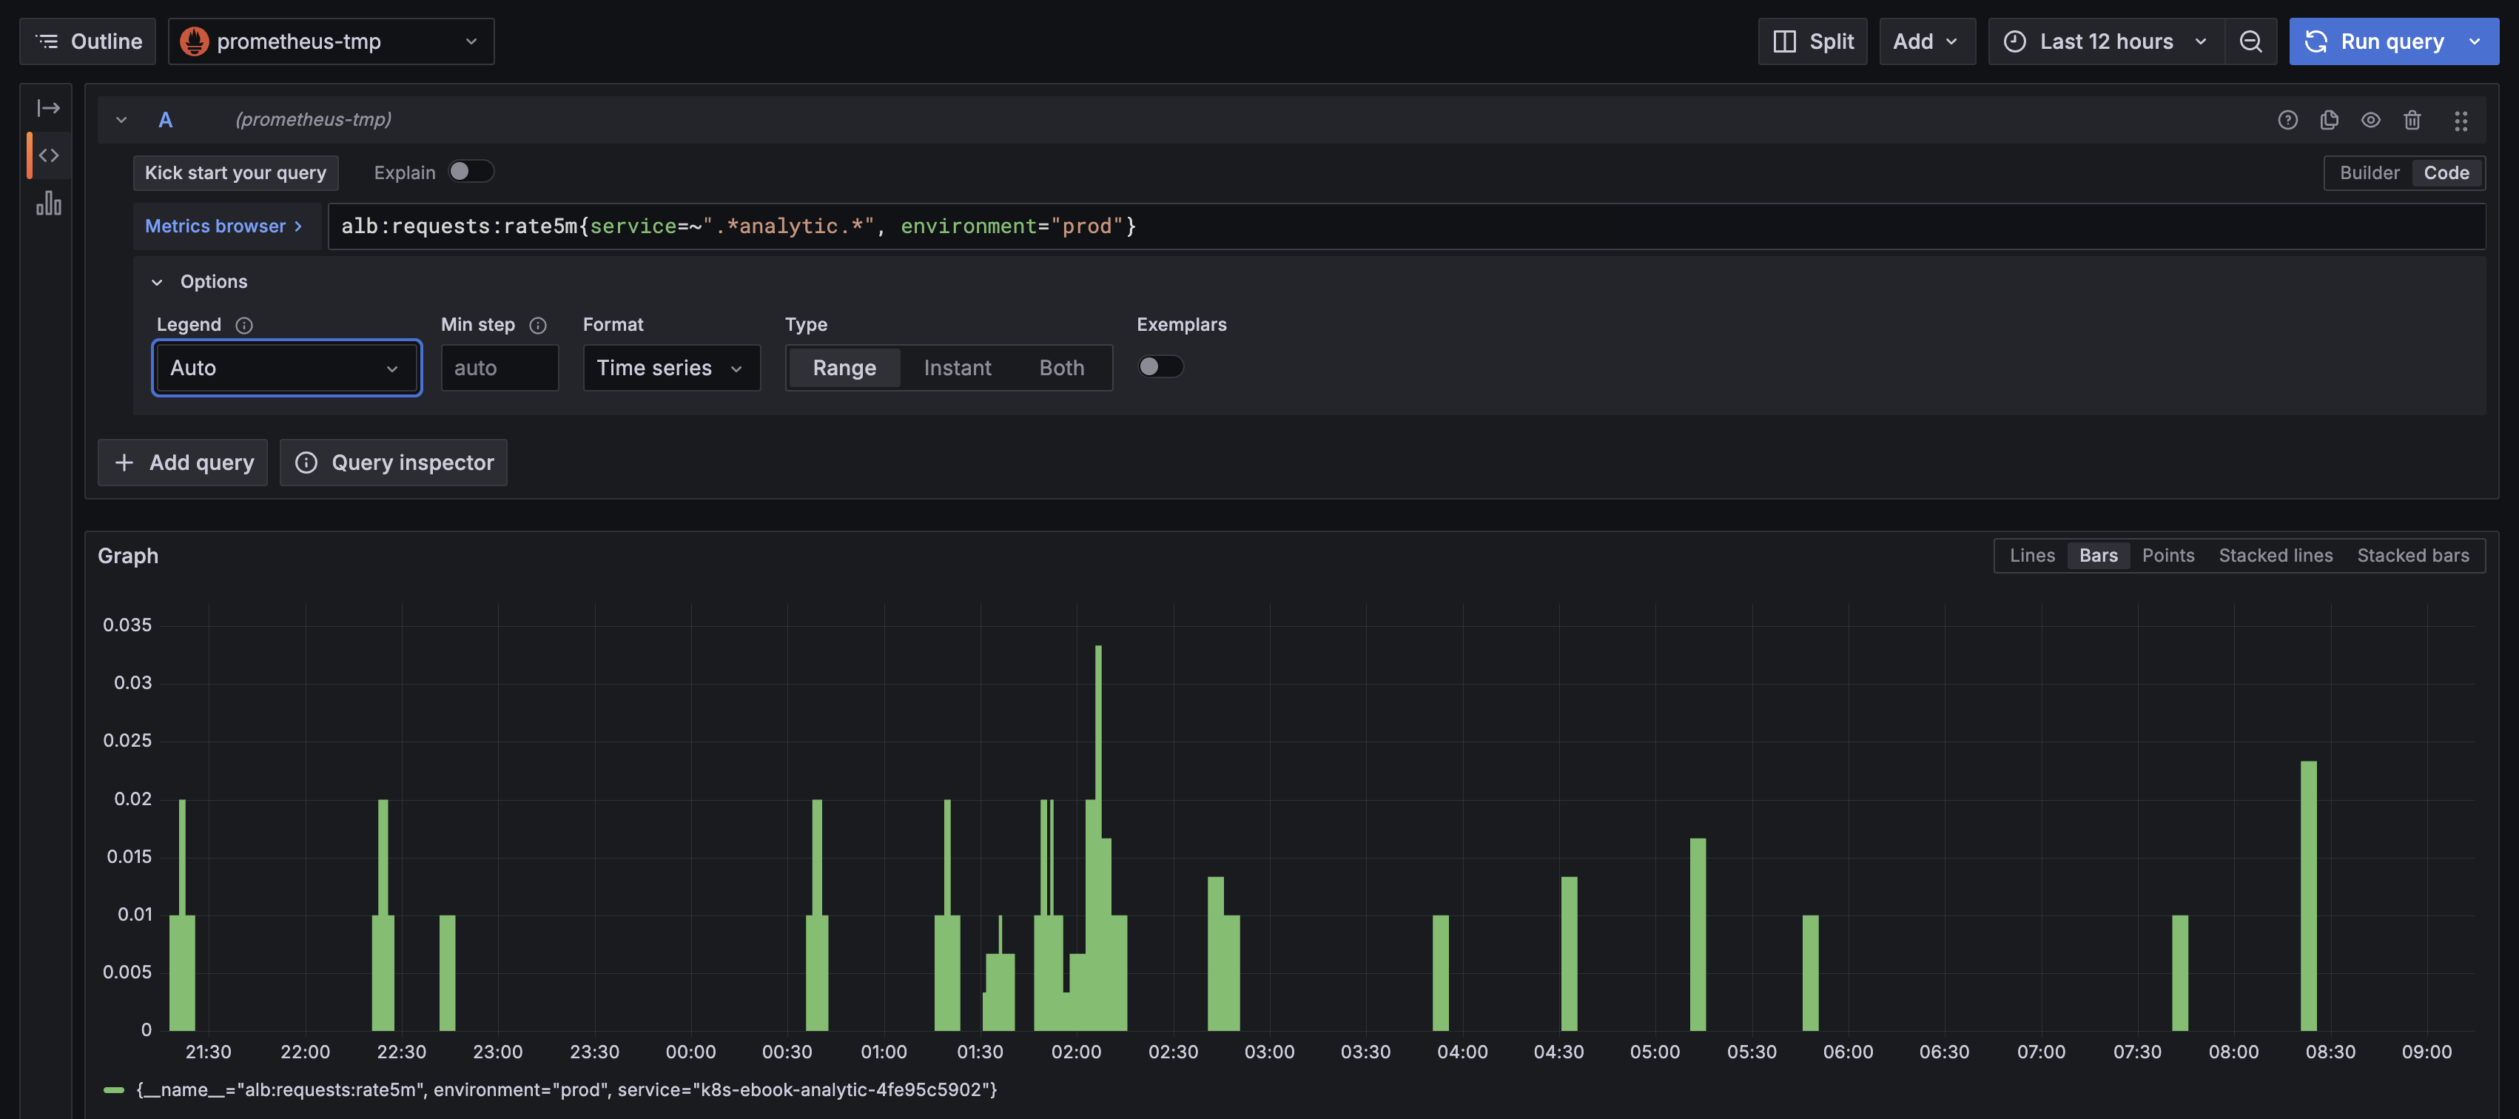Select the code queries sidebar icon
The width and height of the screenshot is (2519, 1119).
[x=48, y=155]
